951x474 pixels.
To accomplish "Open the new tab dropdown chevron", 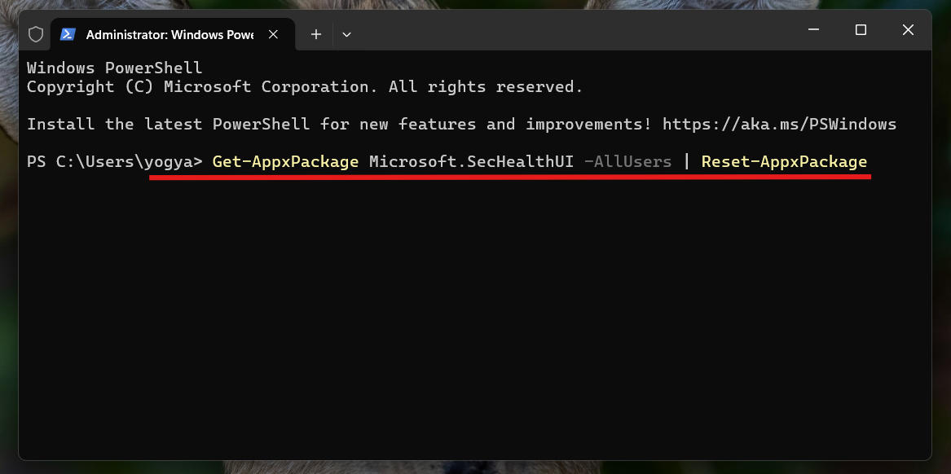I will [346, 34].
